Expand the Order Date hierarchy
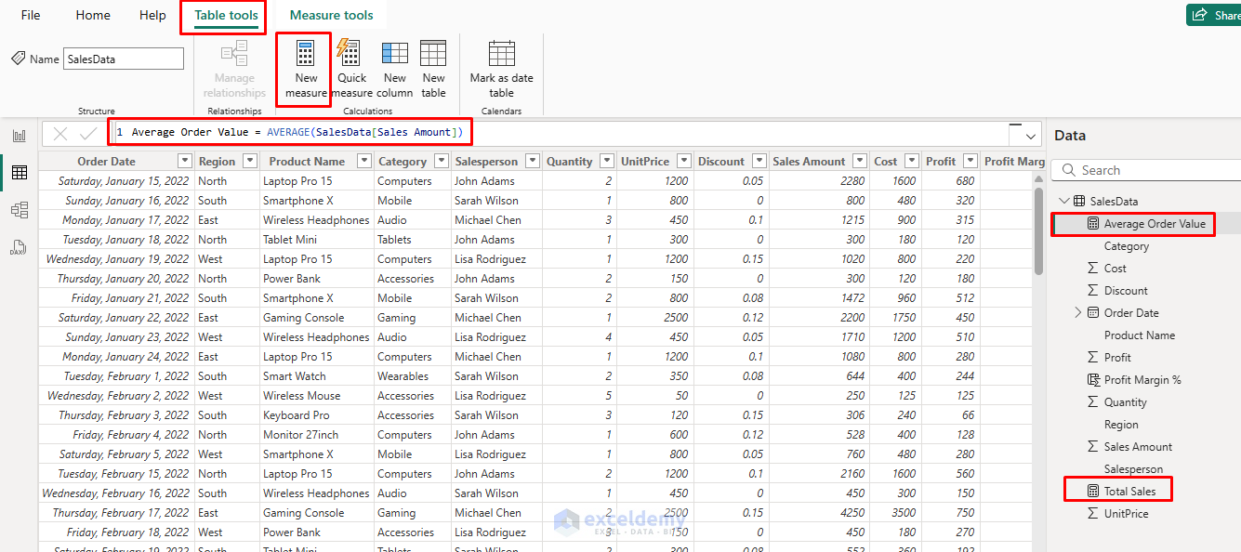 point(1078,312)
